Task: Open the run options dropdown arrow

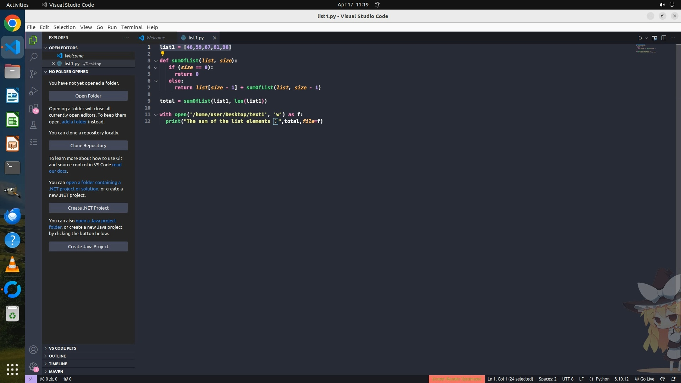Action: click(x=646, y=38)
